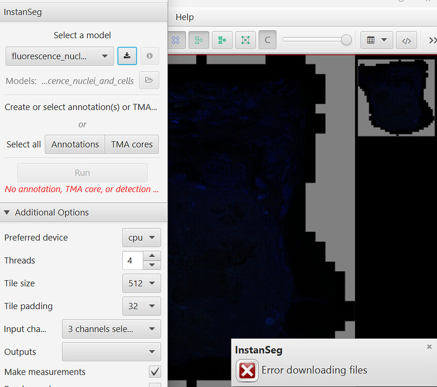Click the TMA cores button
This screenshot has height=387, width=437.
(132, 144)
